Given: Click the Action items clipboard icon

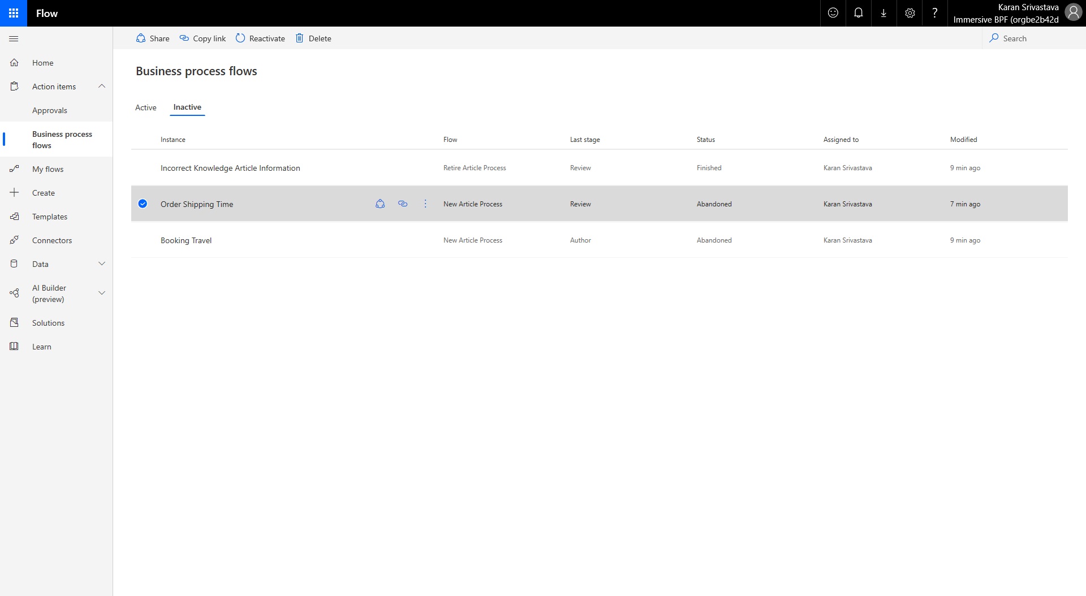Looking at the screenshot, I should click(x=14, y=87).
